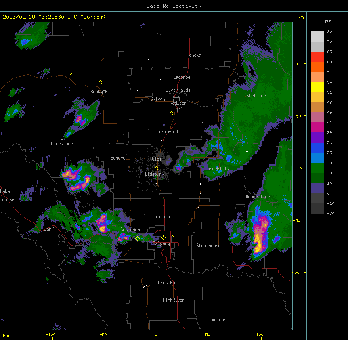
Task: Click the yellow station marker above Calgary label
Action: [164, 238]
